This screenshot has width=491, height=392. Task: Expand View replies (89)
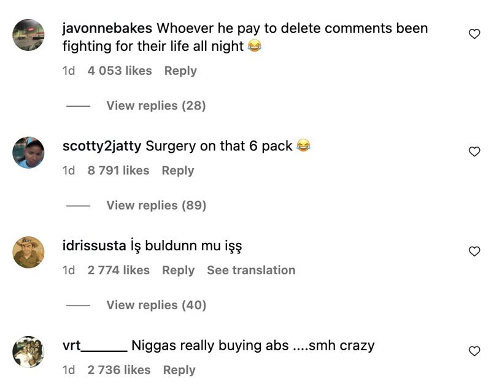tap(157, 206)
